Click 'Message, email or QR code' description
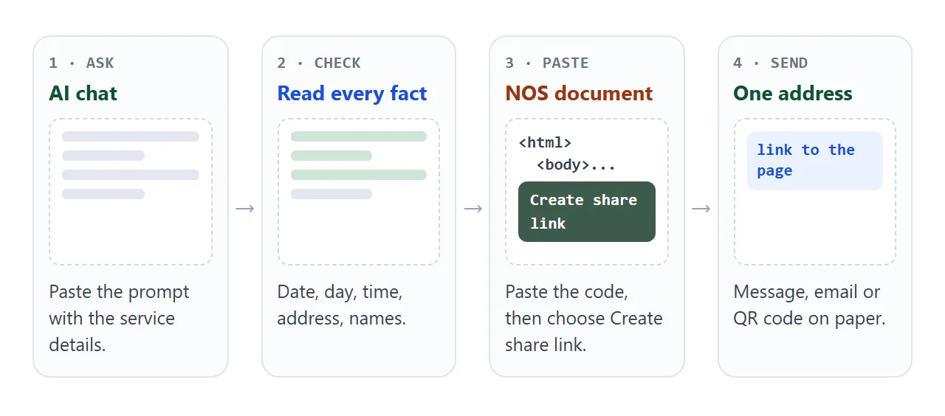The width and height of the screenshot is (945, 416). pos(809,305)
